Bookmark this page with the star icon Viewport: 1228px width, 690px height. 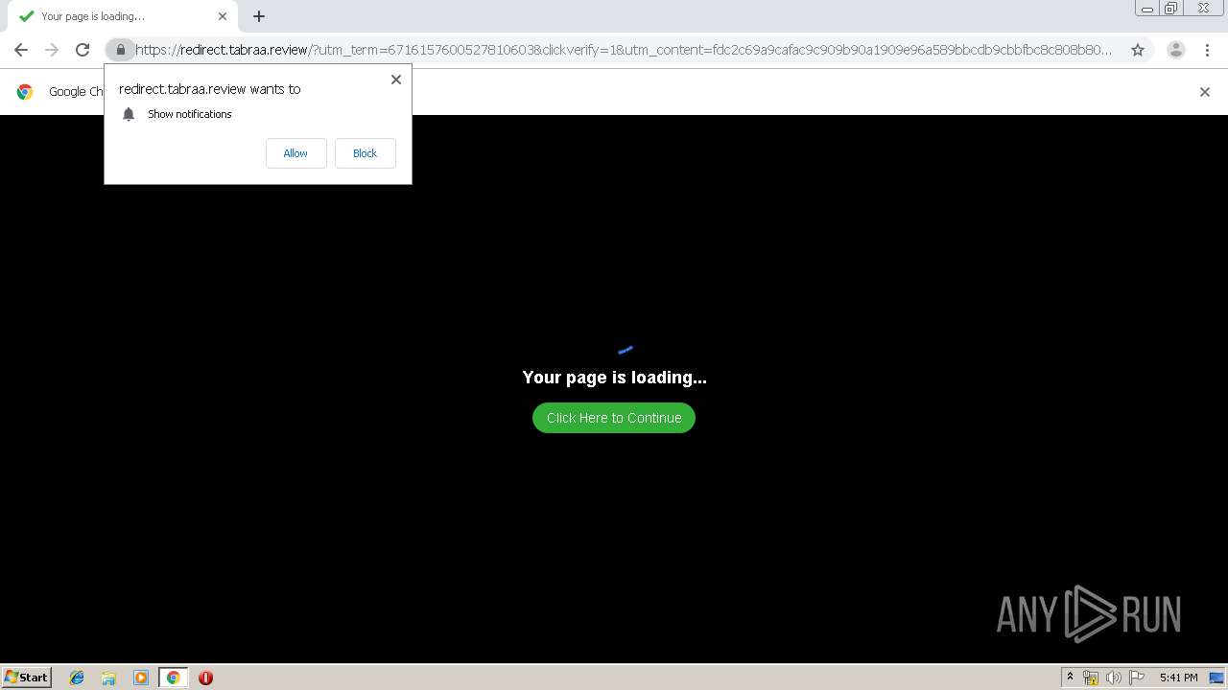point(1138,50)
